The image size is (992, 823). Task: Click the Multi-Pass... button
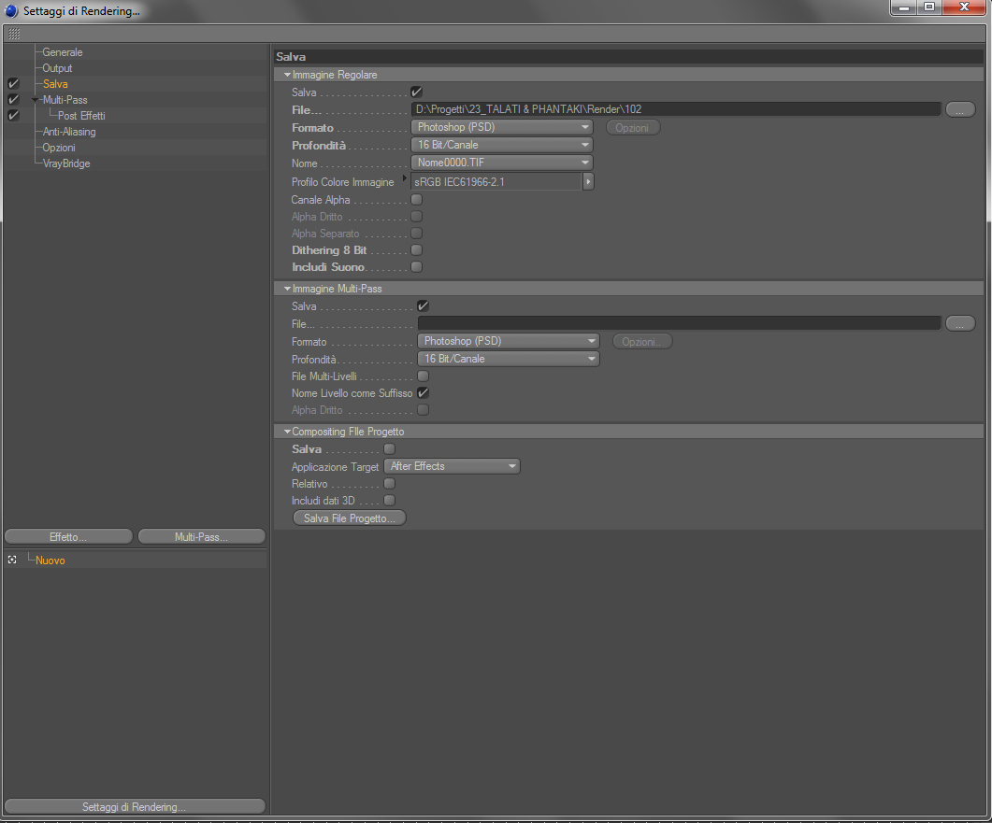(201, 536)
